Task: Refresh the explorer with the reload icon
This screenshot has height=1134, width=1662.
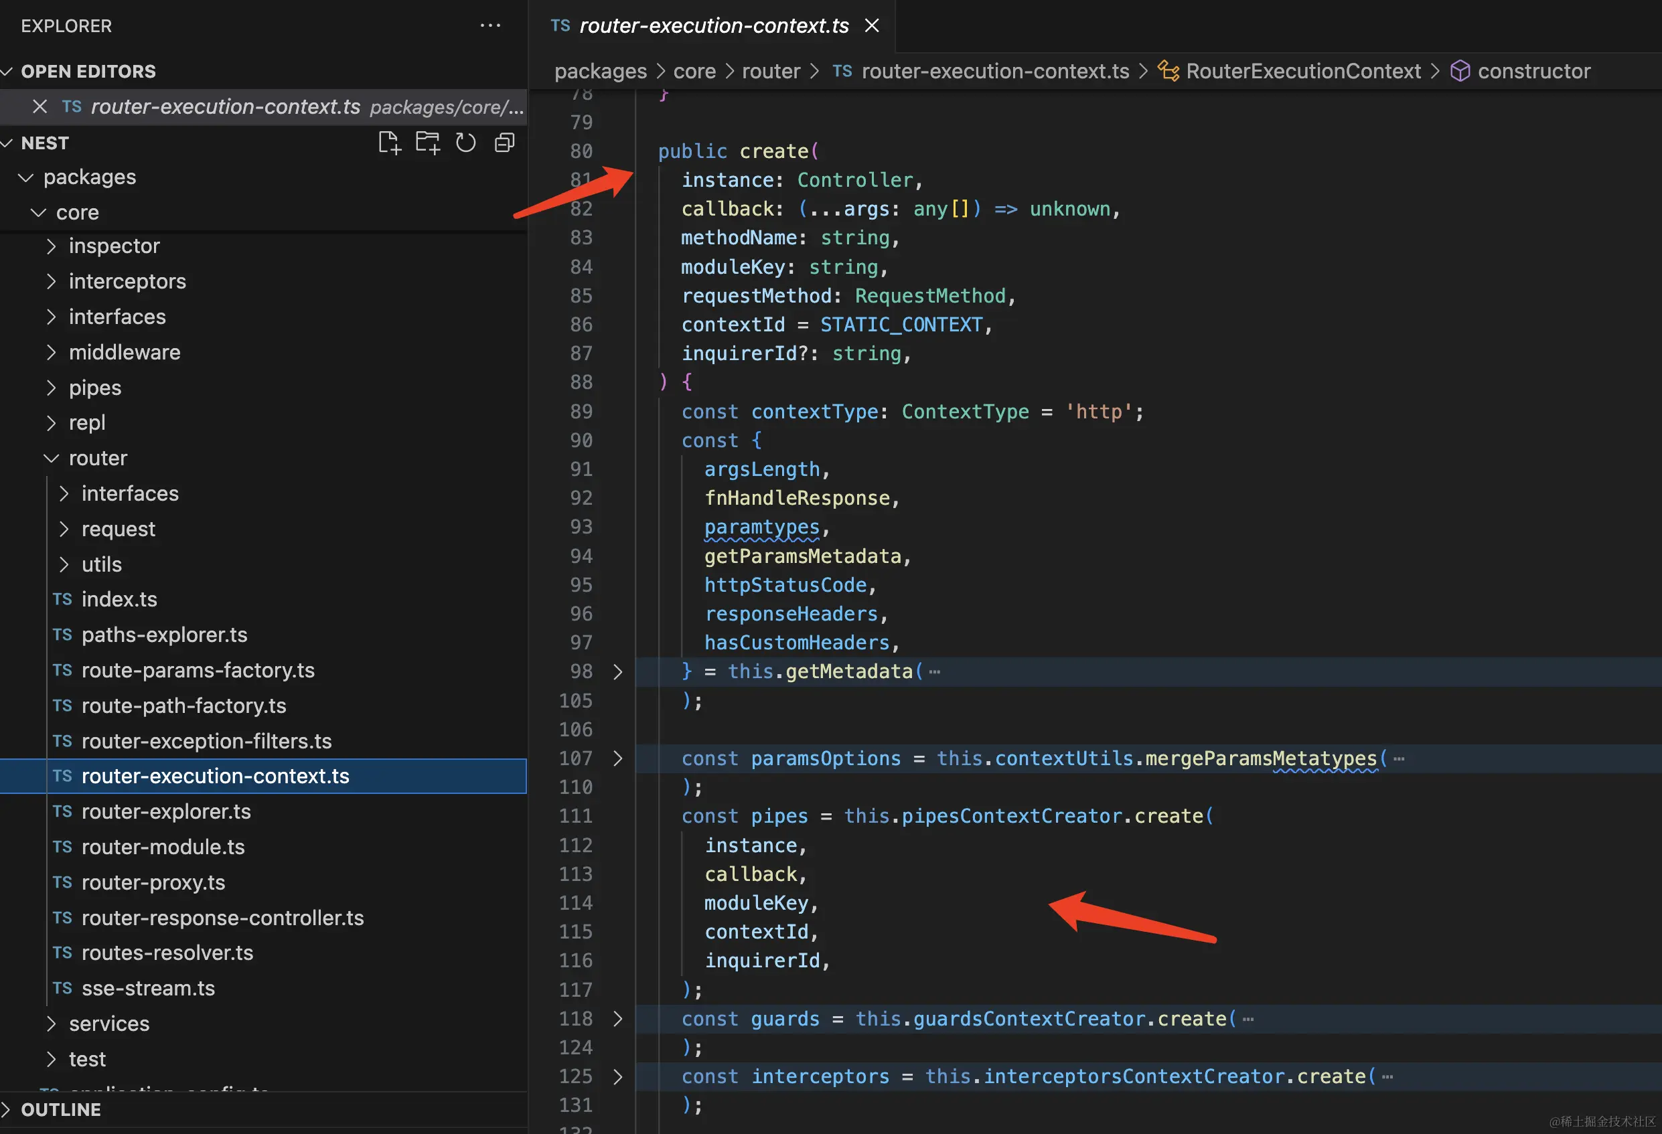Action: point(466,143)
